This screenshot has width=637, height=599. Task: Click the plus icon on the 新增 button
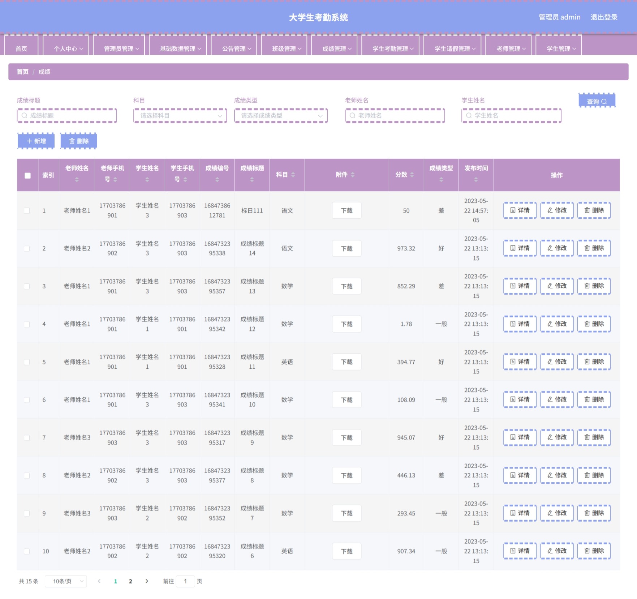coord(29,141)
